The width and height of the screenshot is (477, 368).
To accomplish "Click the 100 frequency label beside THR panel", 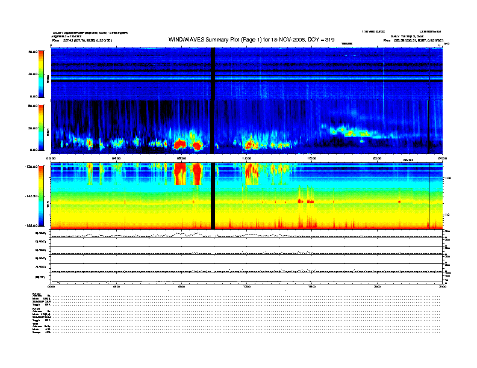I will 448,178.
